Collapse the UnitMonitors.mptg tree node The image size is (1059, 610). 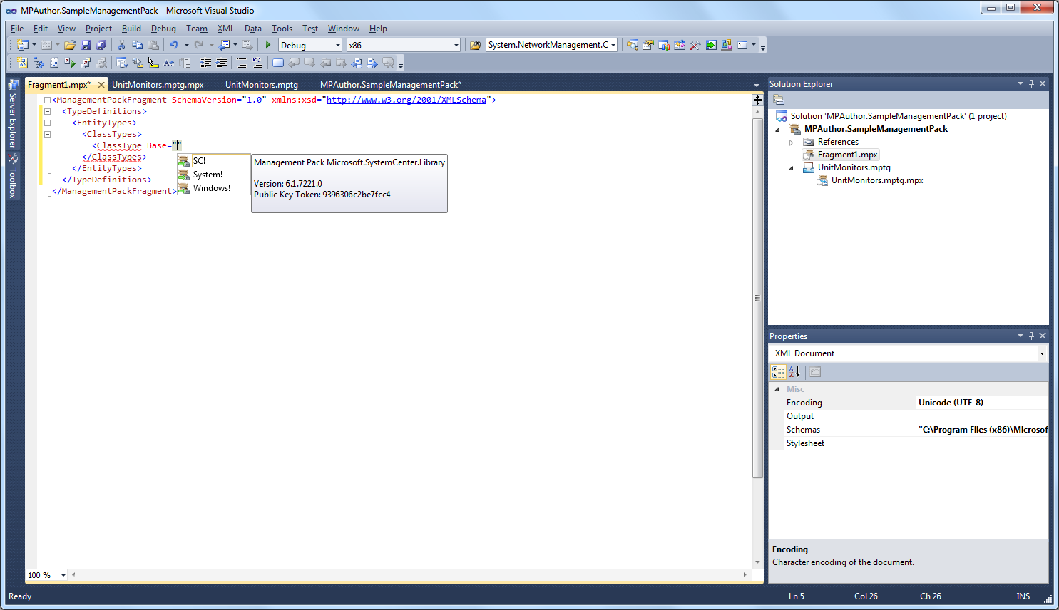[791, 168]
